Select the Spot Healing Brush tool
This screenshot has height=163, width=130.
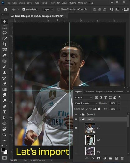tap(4, 61)
